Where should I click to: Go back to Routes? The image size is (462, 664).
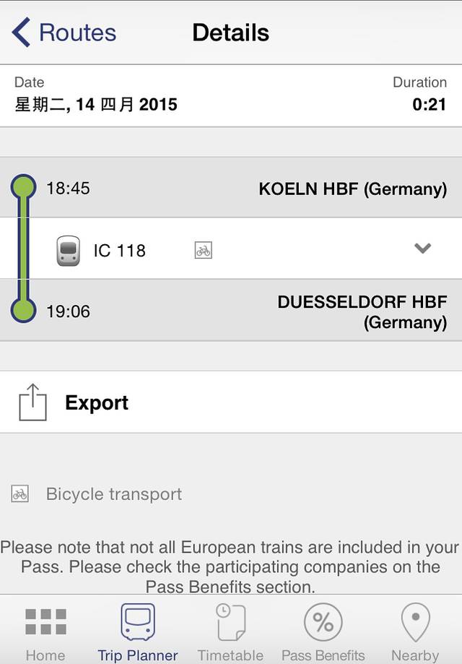click(x=77, y=33)
